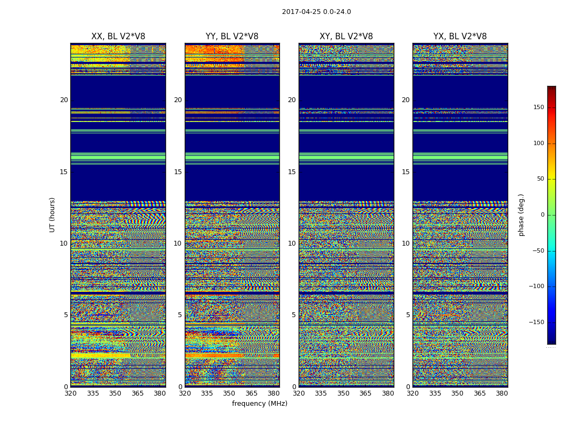This screenshot has width=564, height=430.
Task: Click the frequency (MHz) x-axis label
Action: (259, 404)
